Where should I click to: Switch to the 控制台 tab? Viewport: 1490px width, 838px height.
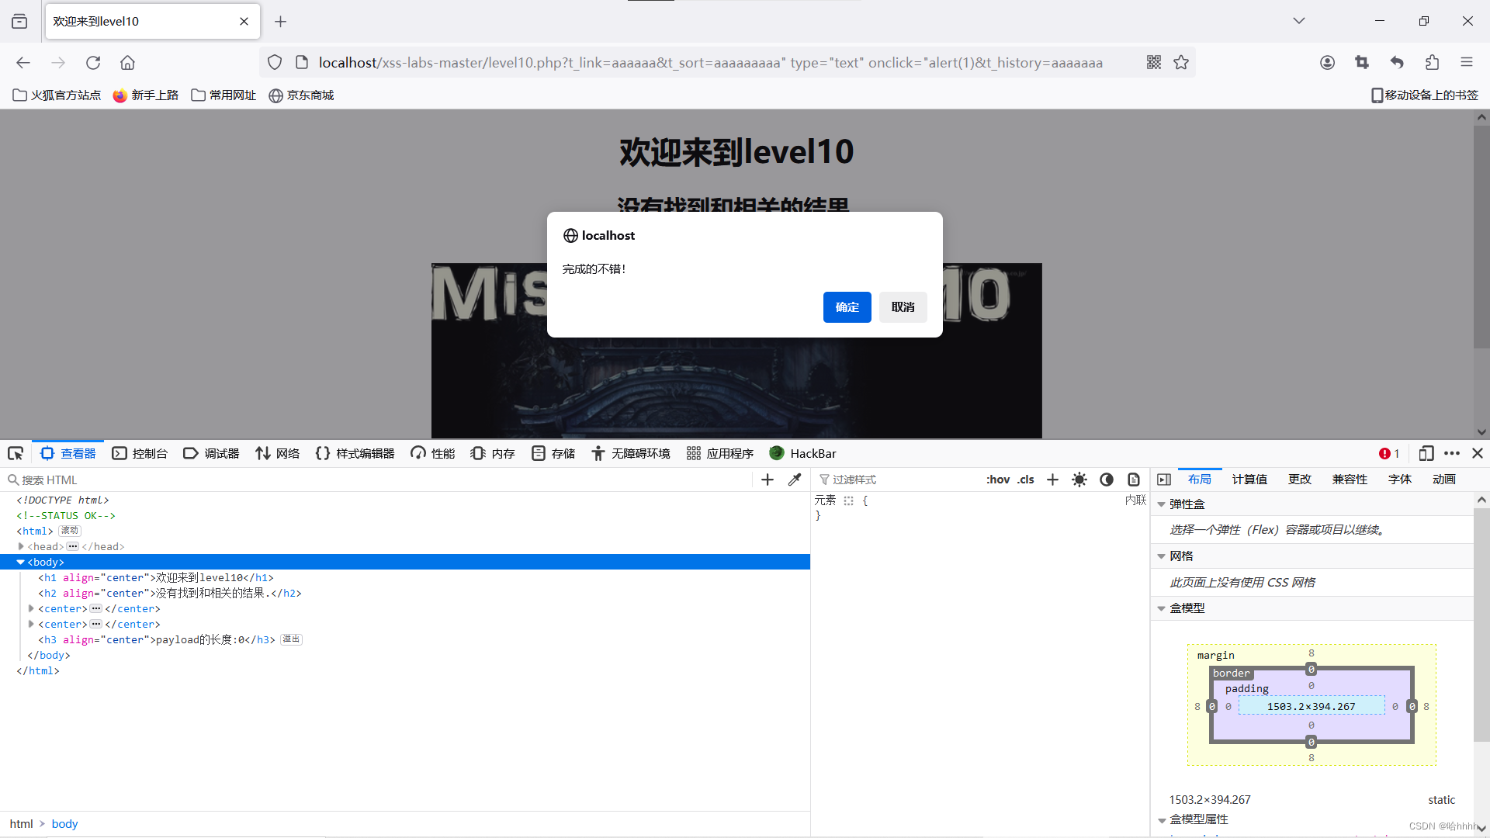pos(140,453)
